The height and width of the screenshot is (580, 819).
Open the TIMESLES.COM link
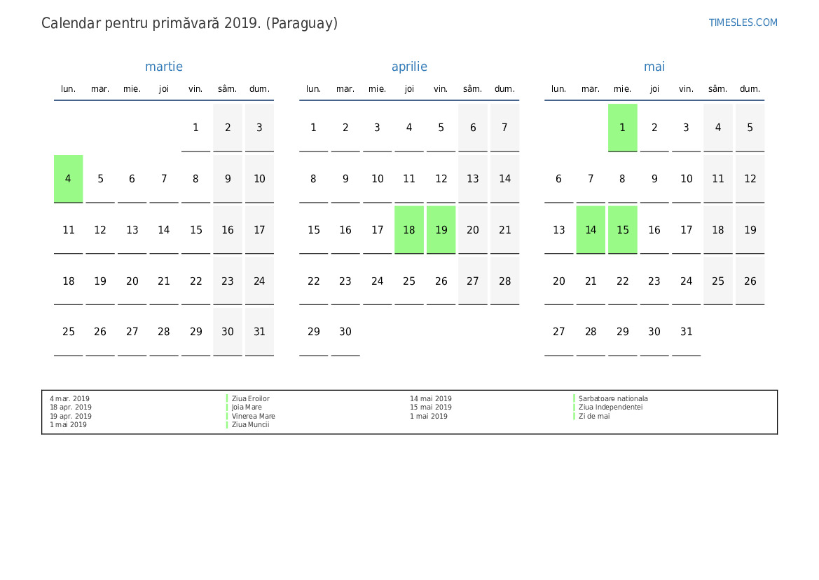coord(743,22)
